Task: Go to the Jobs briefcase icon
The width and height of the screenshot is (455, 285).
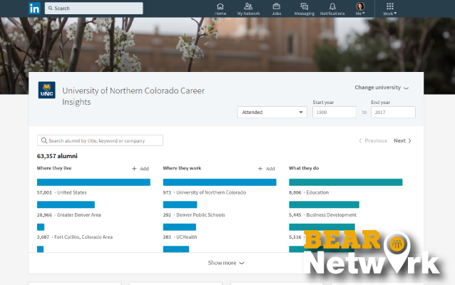Action: coord(276,6)
